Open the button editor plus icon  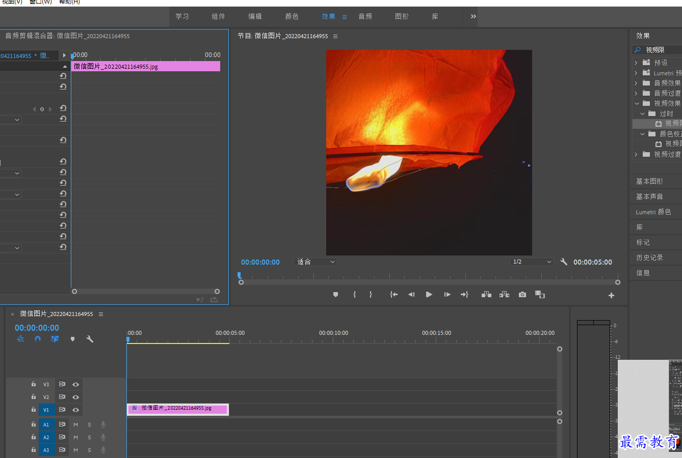click(x=611, y=295)
